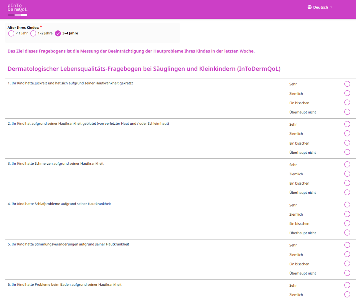The image size is (356, 298).
Task: Select 'Sehr' for question 4 Schlafprobleme
Action: pos(347,204)
